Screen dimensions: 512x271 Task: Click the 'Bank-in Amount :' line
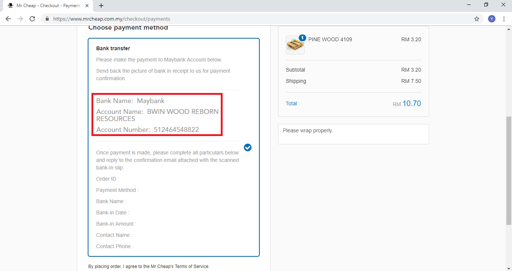[116, 224]
